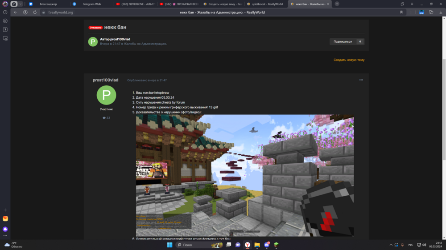Open the orange mail icon in the sidebar
This screenshot has width=446, height=250.
(x=5, y=218)
